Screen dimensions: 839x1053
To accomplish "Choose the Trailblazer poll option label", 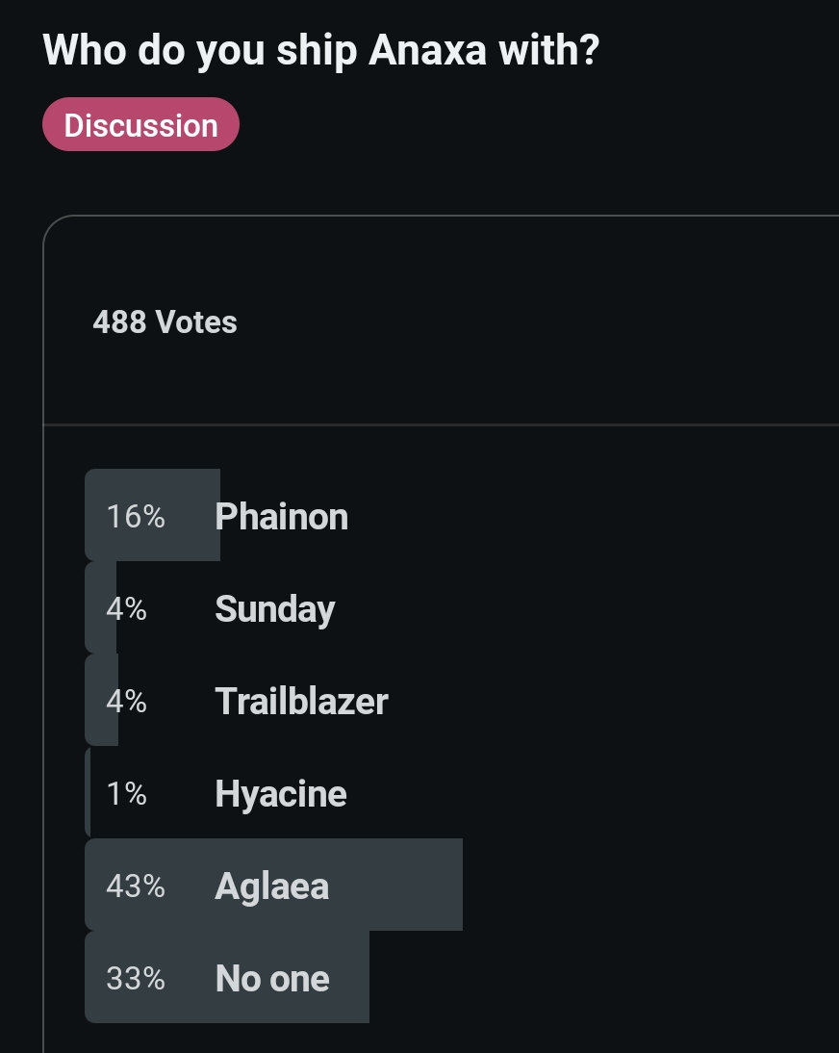I will pyautogui.click(x=301, y=701).
